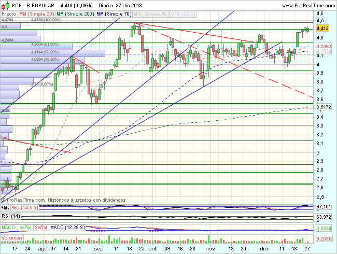
Task: Open the RSI (14) indicator label
Action: point(11,216)
